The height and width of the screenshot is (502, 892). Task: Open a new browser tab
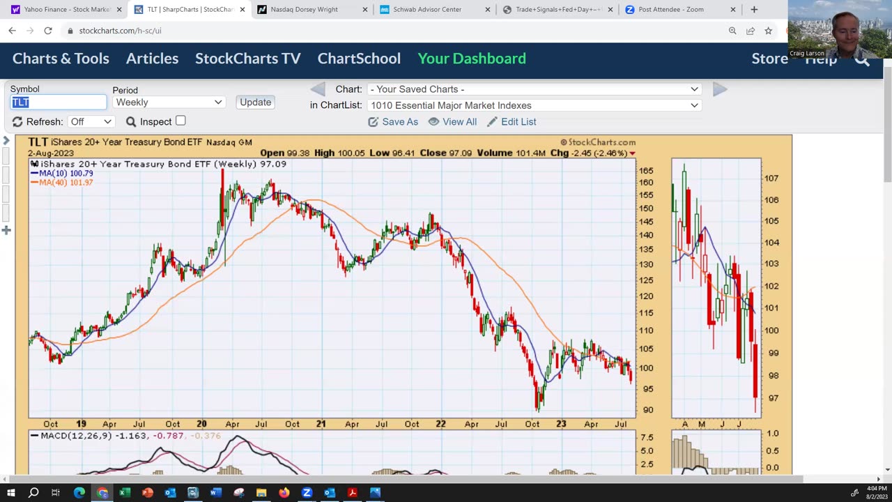[754, 10]
